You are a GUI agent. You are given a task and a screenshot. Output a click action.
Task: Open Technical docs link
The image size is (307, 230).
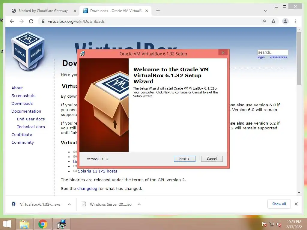click(x=31, y=127)
